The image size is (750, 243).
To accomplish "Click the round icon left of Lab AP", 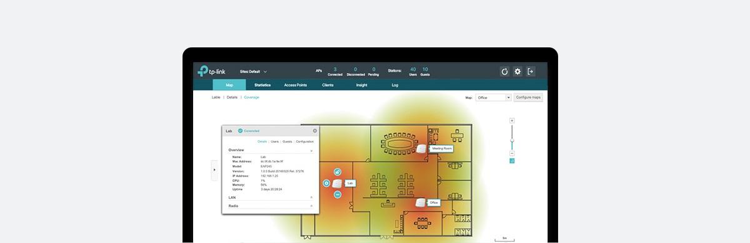I will point(326,183).
